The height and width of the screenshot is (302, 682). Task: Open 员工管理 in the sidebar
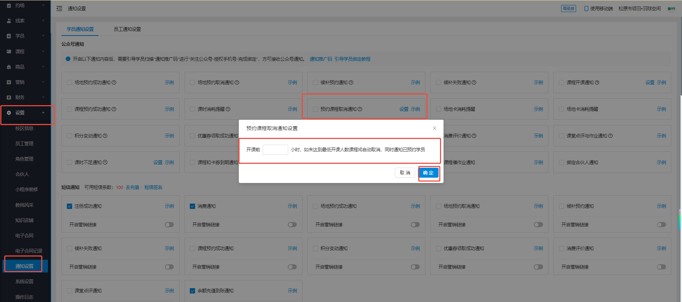[x=25, y=144]
